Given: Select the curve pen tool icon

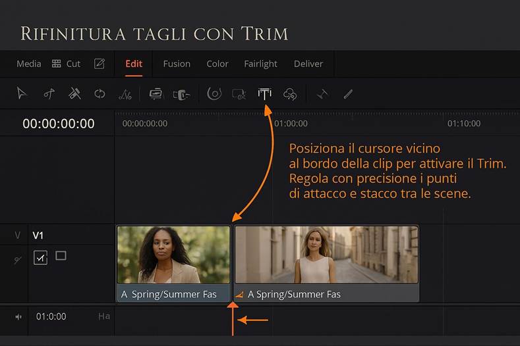Looking at the screenshot, I should tap(49, 94).
